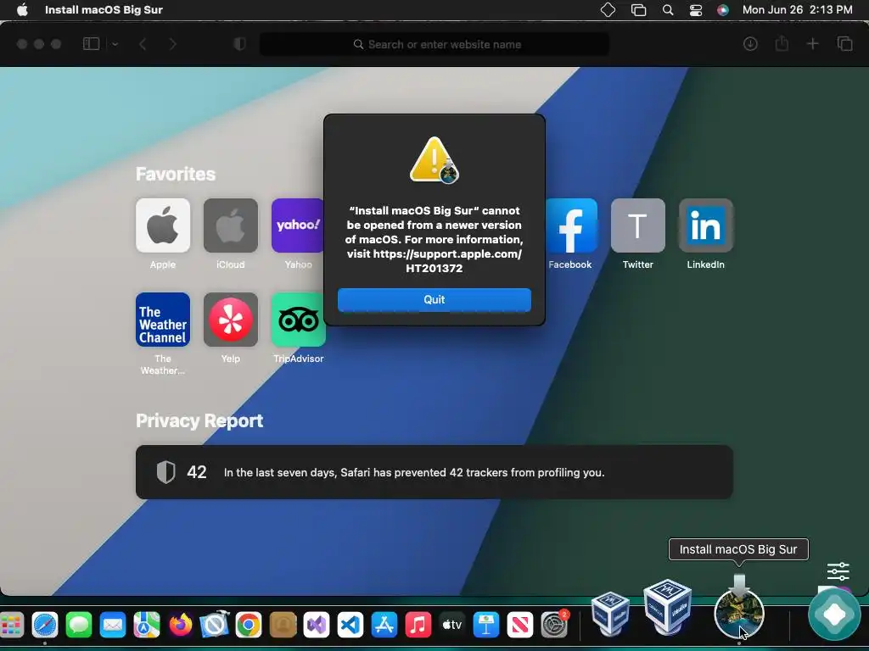Open the Install macOS Big Sur app menu
The image size is (869, 651).
(x=104, y=10)
